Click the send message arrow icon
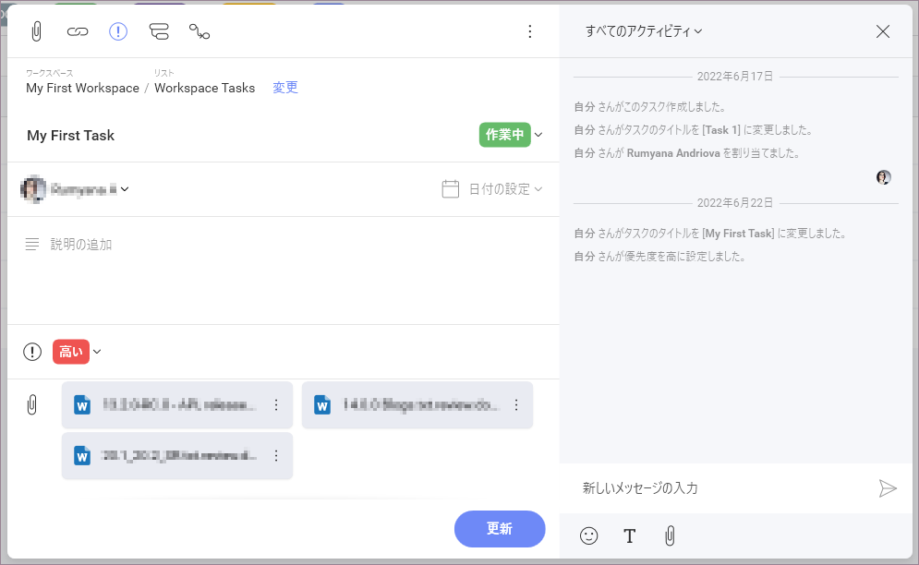 coord(888,488)
